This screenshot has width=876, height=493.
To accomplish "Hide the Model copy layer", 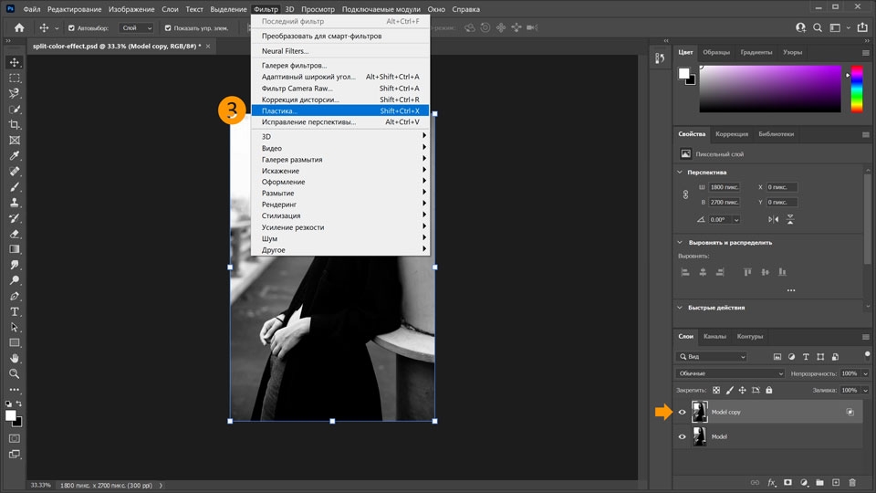I will (683, 412).
